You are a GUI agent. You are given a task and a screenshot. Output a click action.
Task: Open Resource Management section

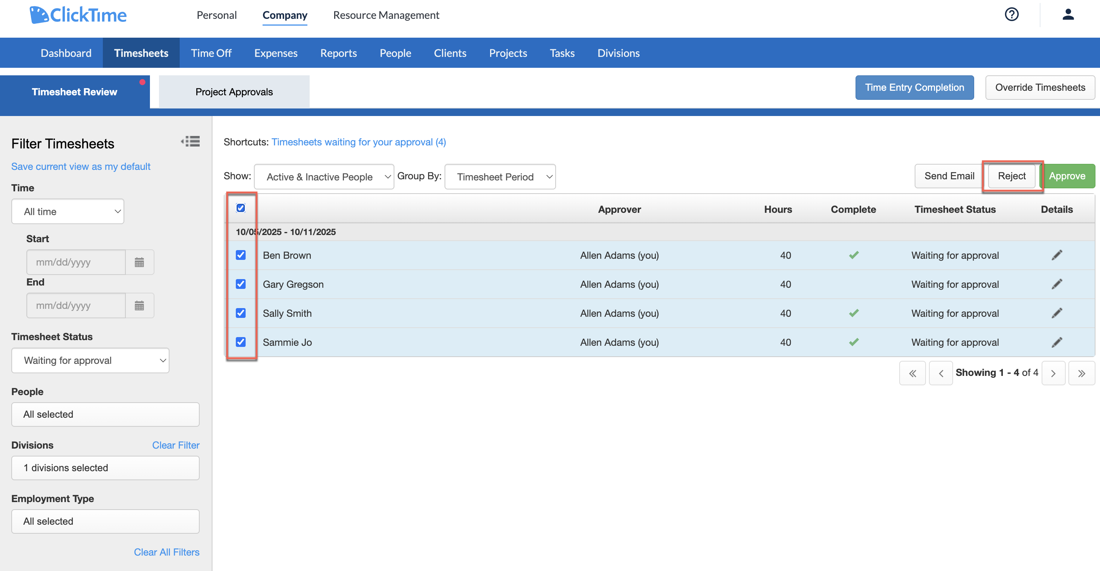coord(386,15)
